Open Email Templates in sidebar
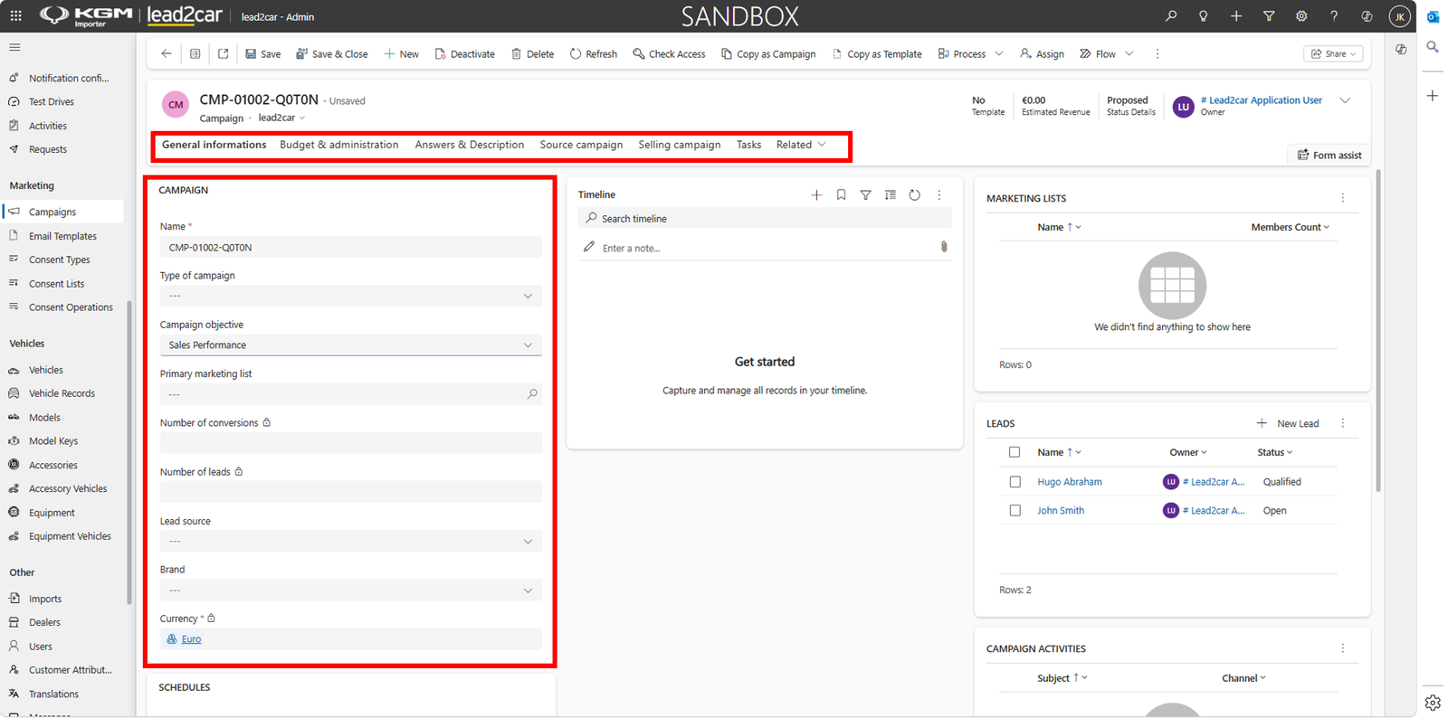 tap(62, 236)
